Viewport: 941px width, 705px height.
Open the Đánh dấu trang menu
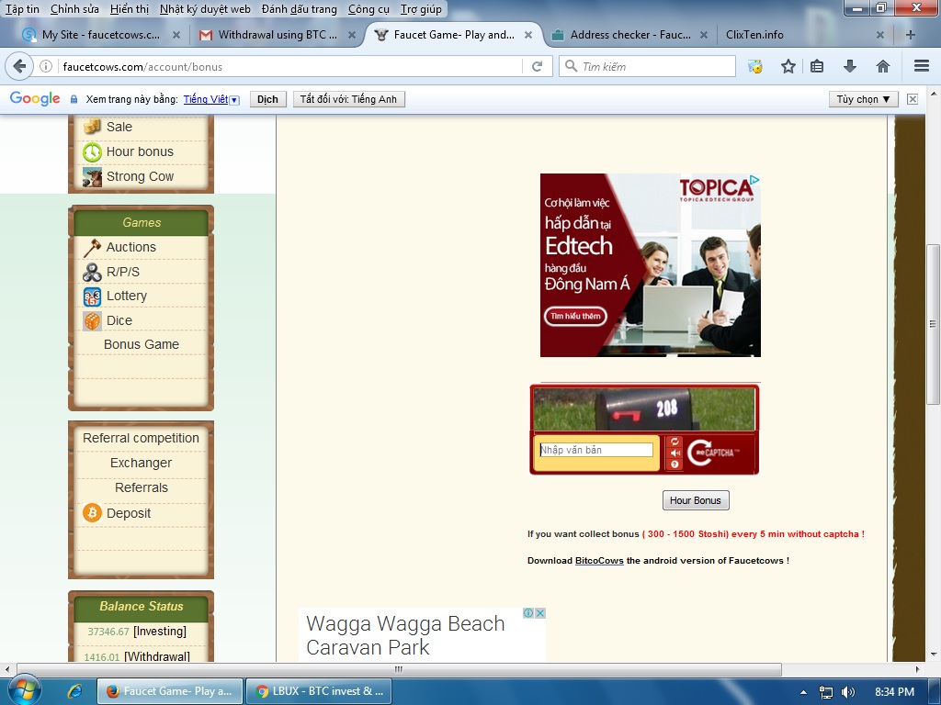pos(300,9)
